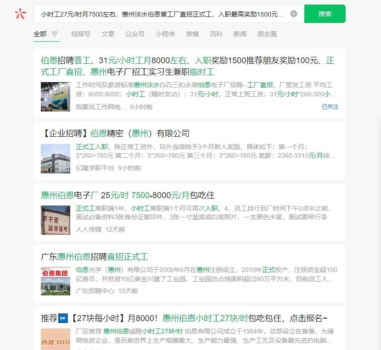Open factory building thumbnail of 伯恩精密 result

point(56,158)
